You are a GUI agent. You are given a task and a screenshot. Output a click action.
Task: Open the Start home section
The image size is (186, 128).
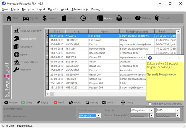pos(12,18)
